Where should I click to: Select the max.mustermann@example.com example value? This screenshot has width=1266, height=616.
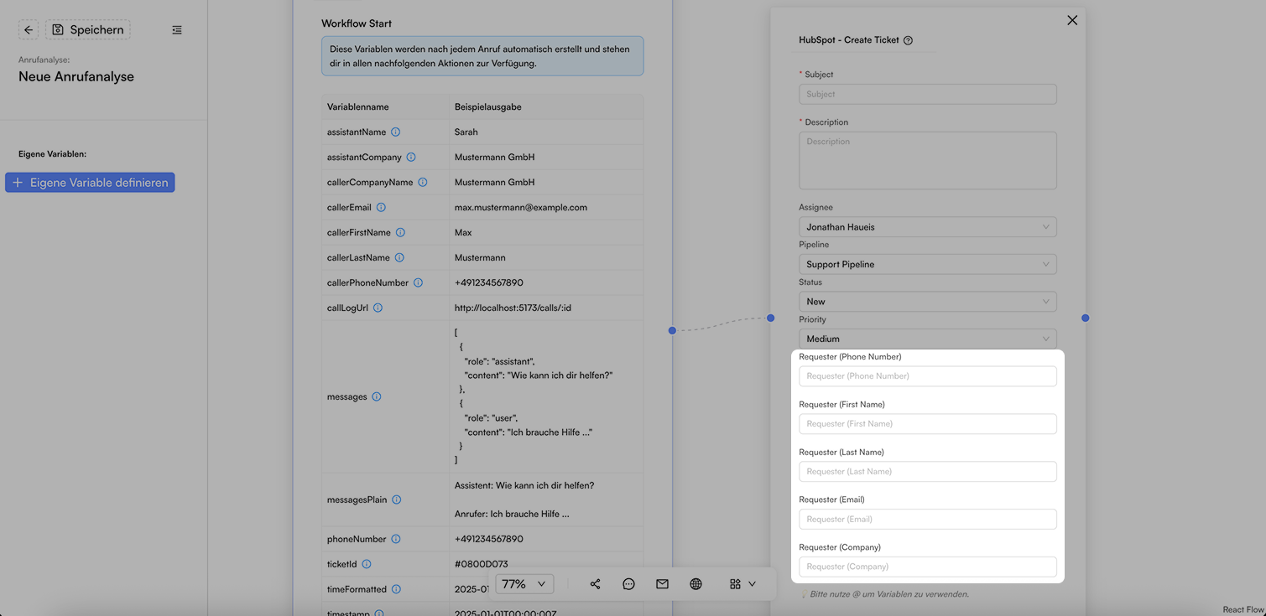[x=521, y=208]
